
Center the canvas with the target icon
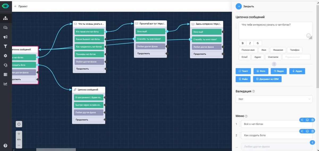(19, 124)
